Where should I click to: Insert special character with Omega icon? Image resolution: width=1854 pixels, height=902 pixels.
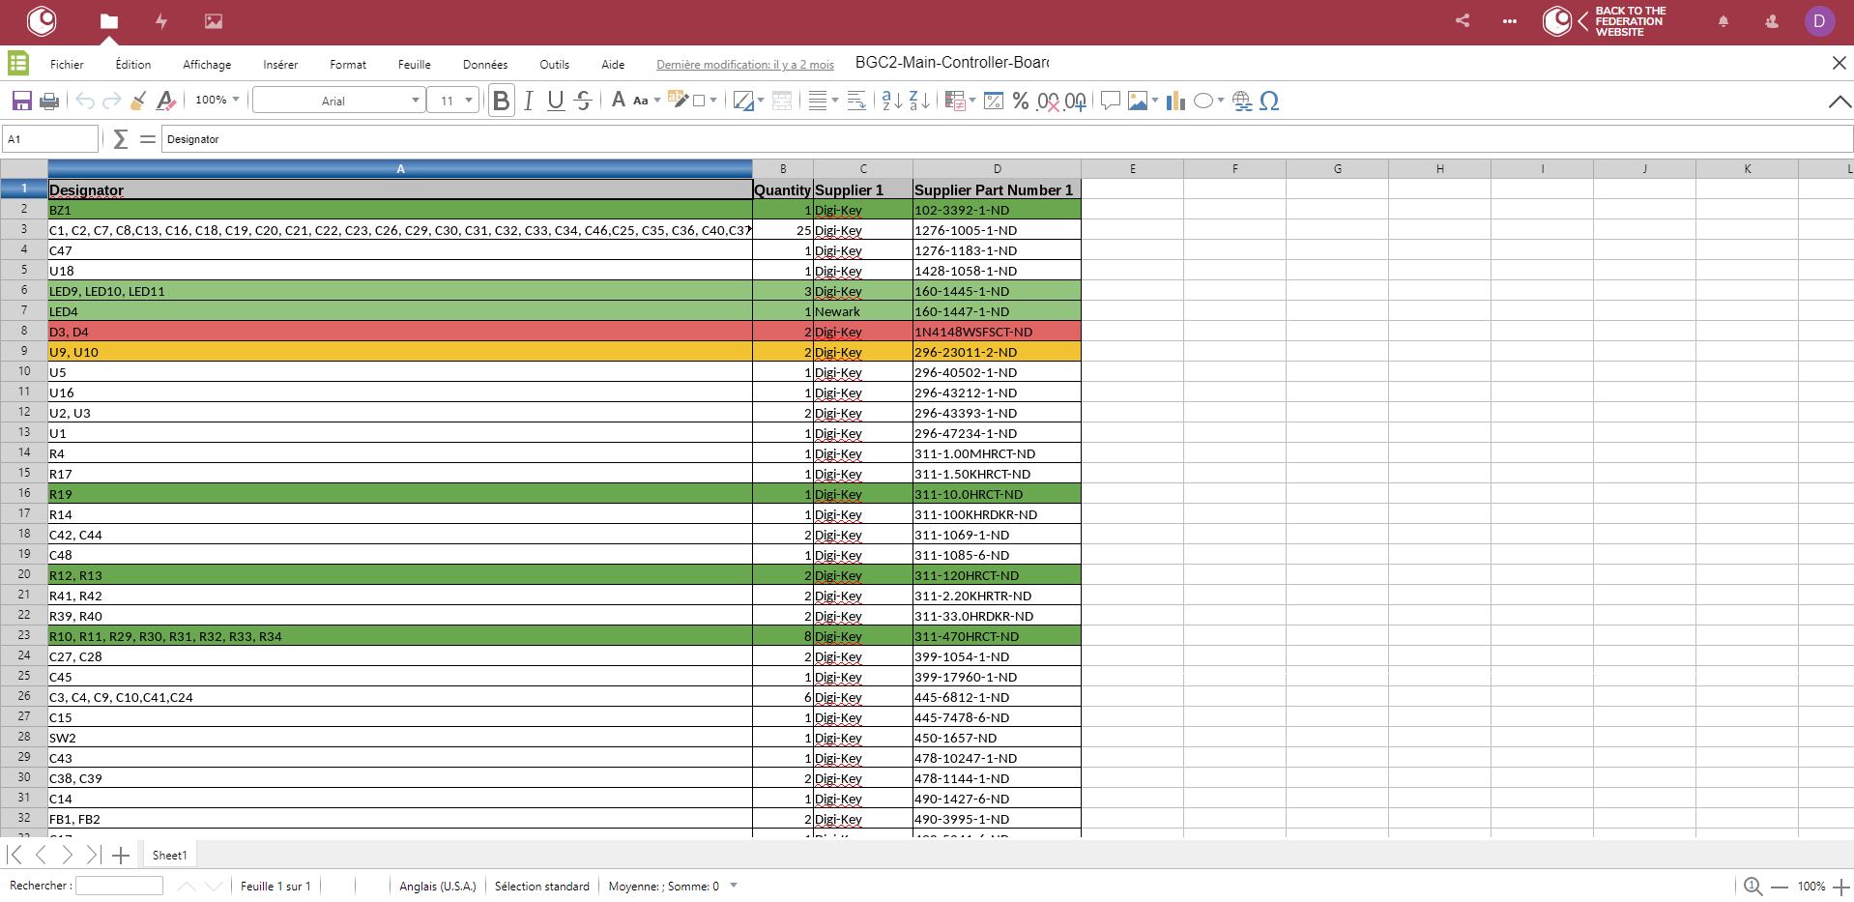(1269, 101)
